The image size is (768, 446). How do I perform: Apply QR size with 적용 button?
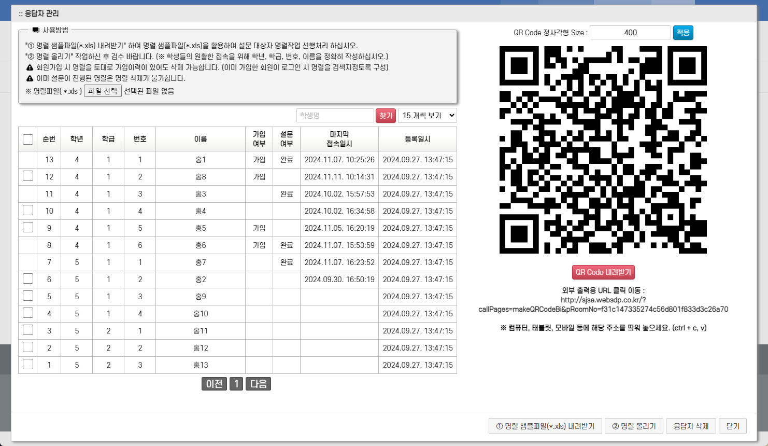coord(683,33)
